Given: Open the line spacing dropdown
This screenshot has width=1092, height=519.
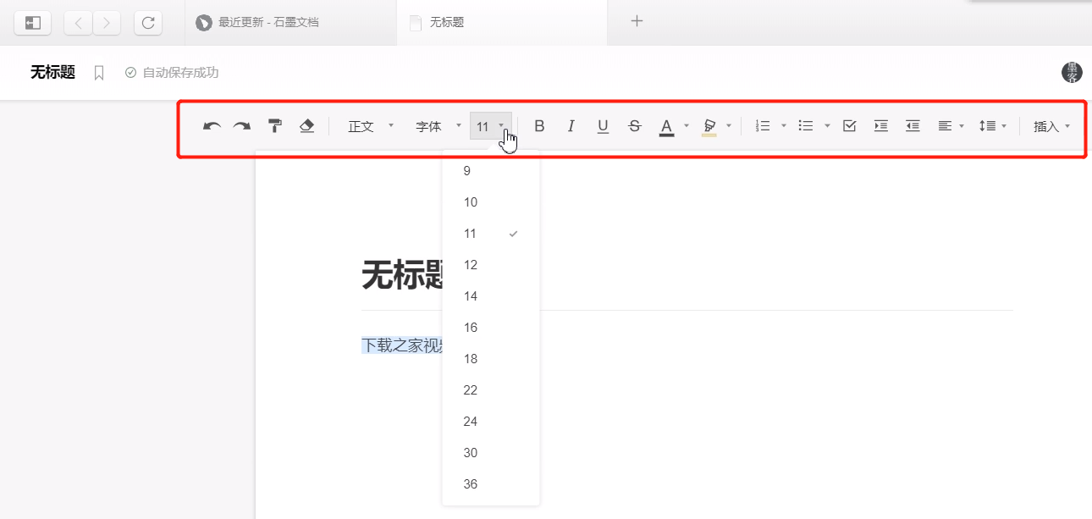Looking at the screenshot, I should [x=990, y=125].
